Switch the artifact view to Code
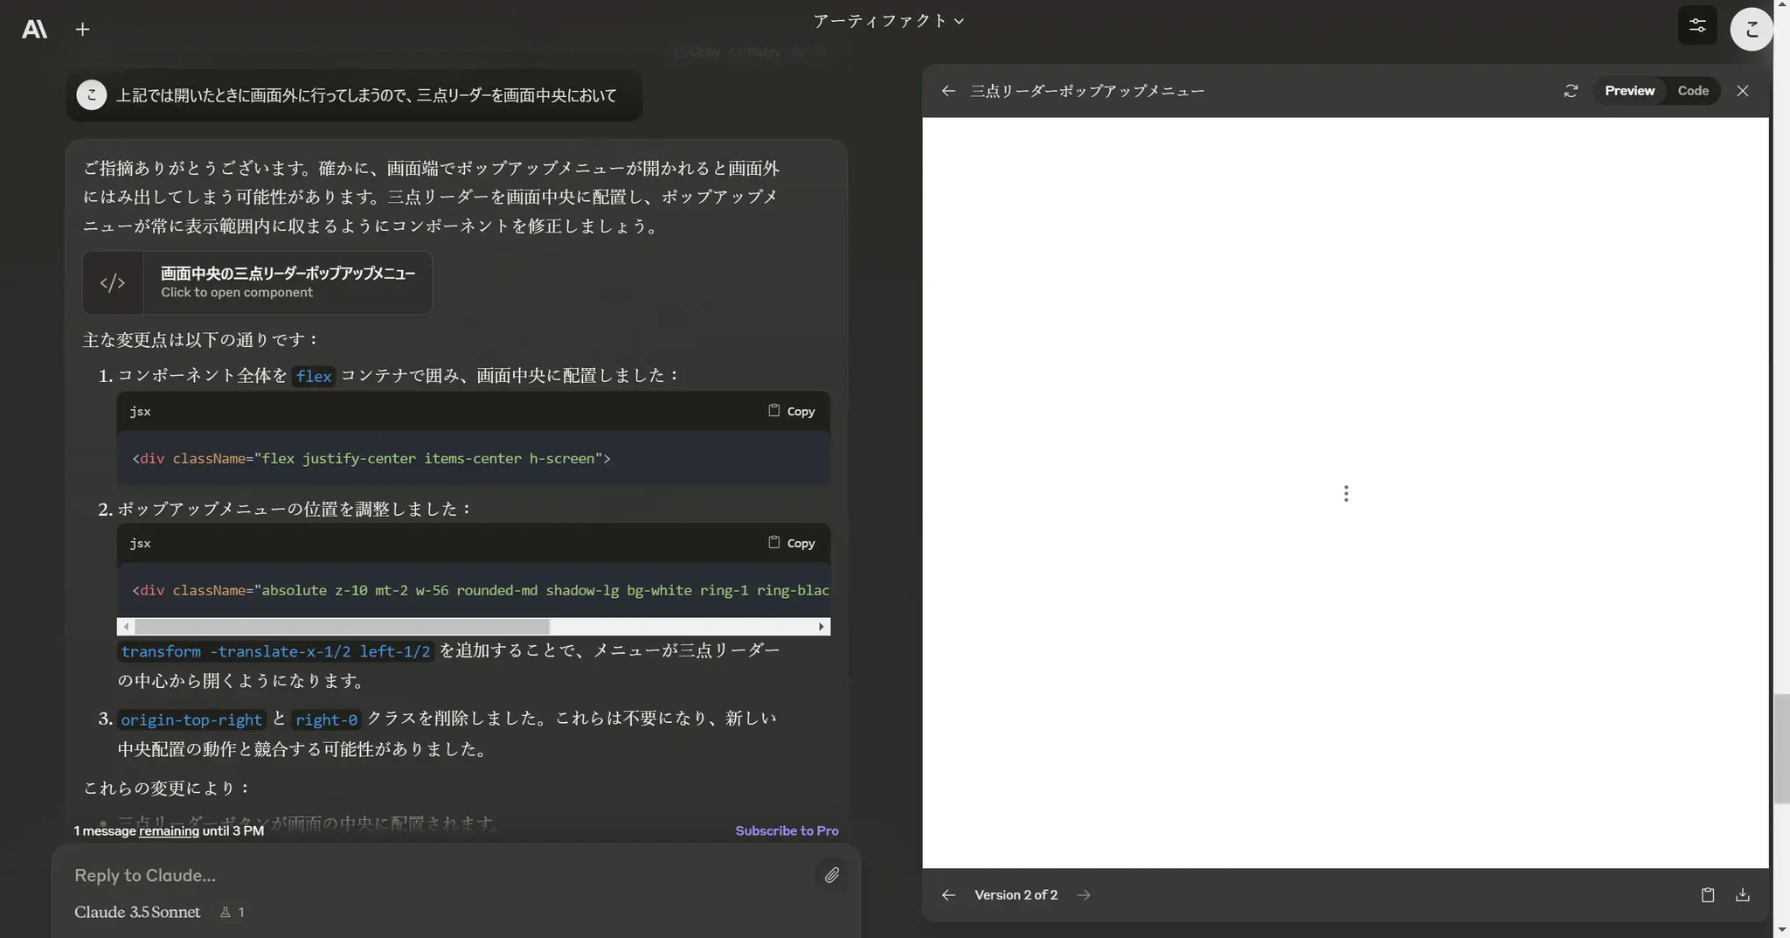 click(x=1693, y=91)
